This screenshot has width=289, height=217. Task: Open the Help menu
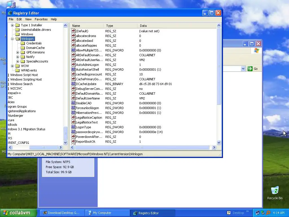click(x=54, y=19)
